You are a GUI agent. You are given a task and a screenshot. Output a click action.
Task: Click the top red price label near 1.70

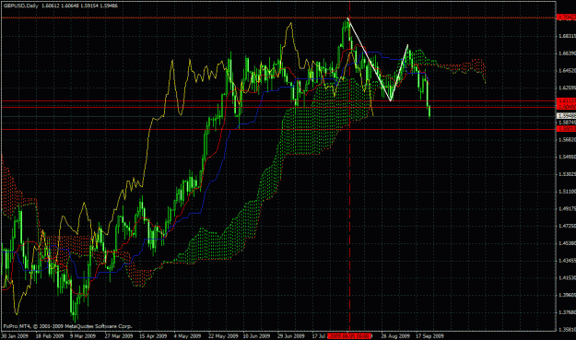567,18
